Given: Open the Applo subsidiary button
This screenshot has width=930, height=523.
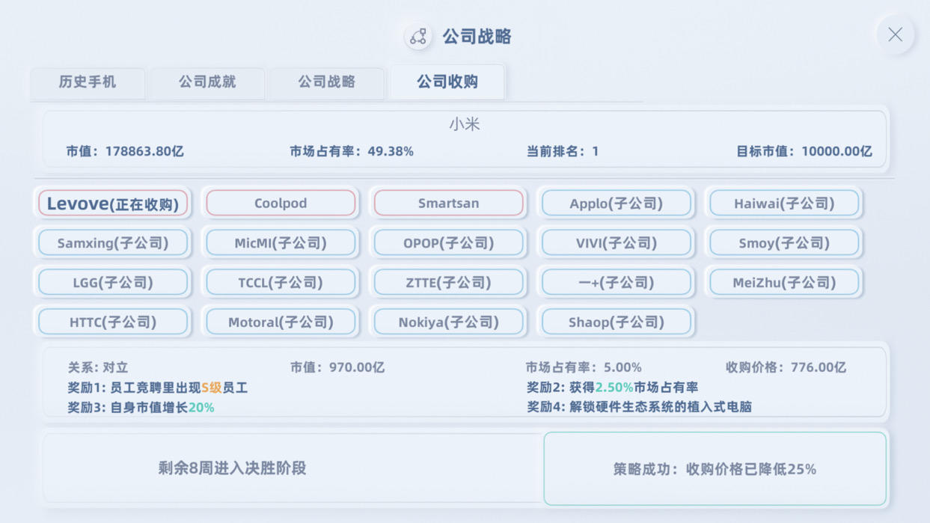Looking at the screenshot, I should [617, 204].
